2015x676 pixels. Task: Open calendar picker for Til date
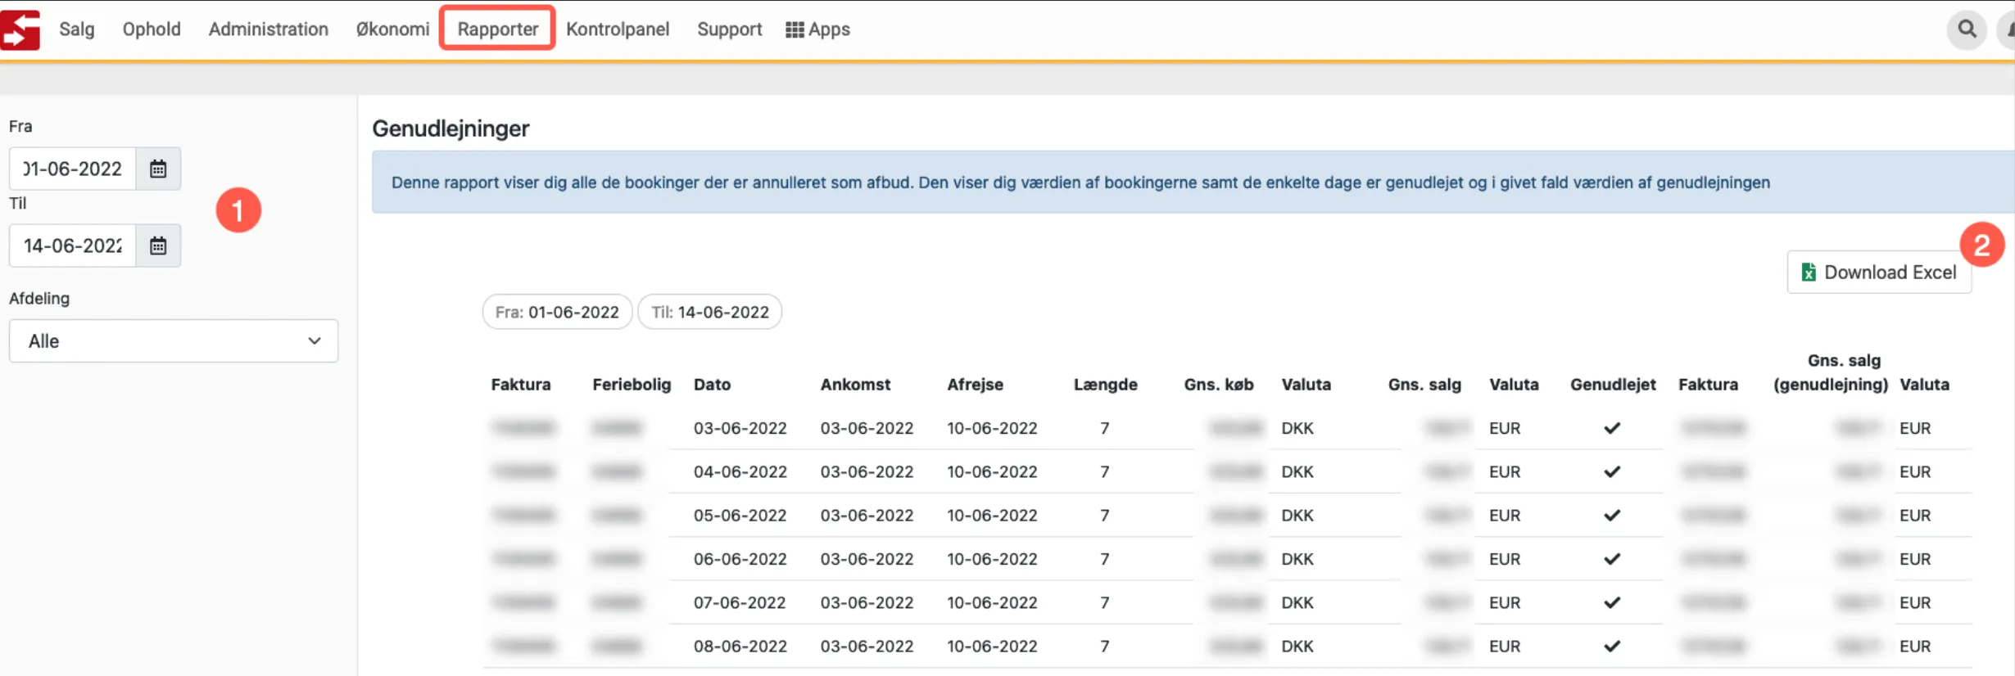point(158,246)
